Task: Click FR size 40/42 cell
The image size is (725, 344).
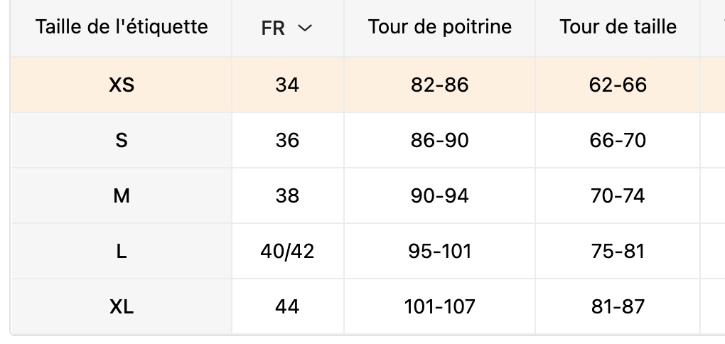Action: click(x=287, y=251)
